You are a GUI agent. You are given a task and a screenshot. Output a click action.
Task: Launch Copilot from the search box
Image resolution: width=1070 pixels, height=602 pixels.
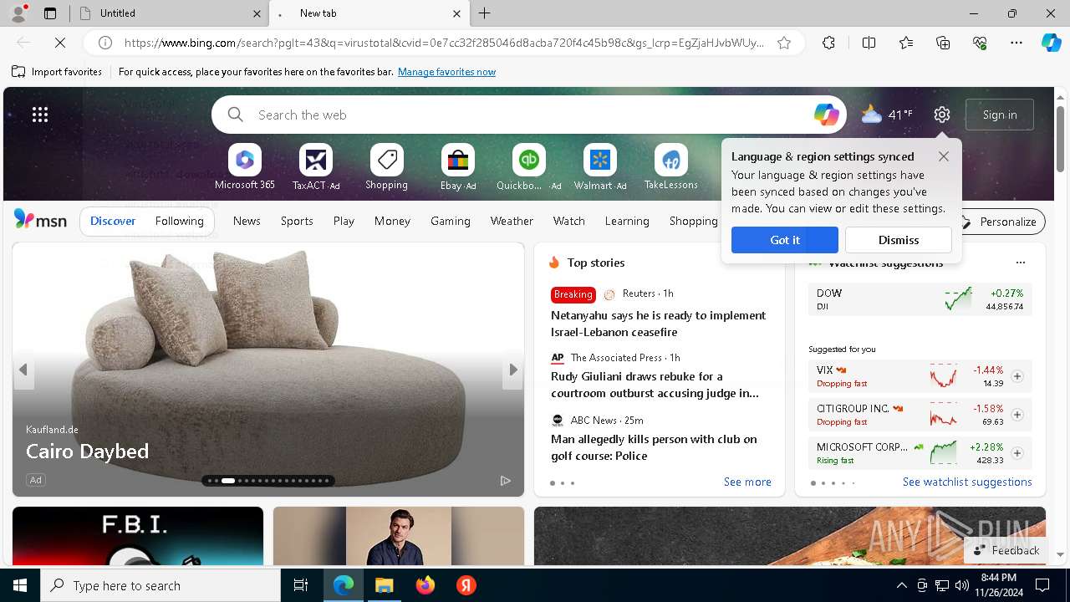pos(826,115)
